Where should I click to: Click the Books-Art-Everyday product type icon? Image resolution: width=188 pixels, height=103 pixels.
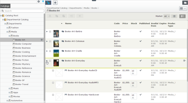click(63, 61)
